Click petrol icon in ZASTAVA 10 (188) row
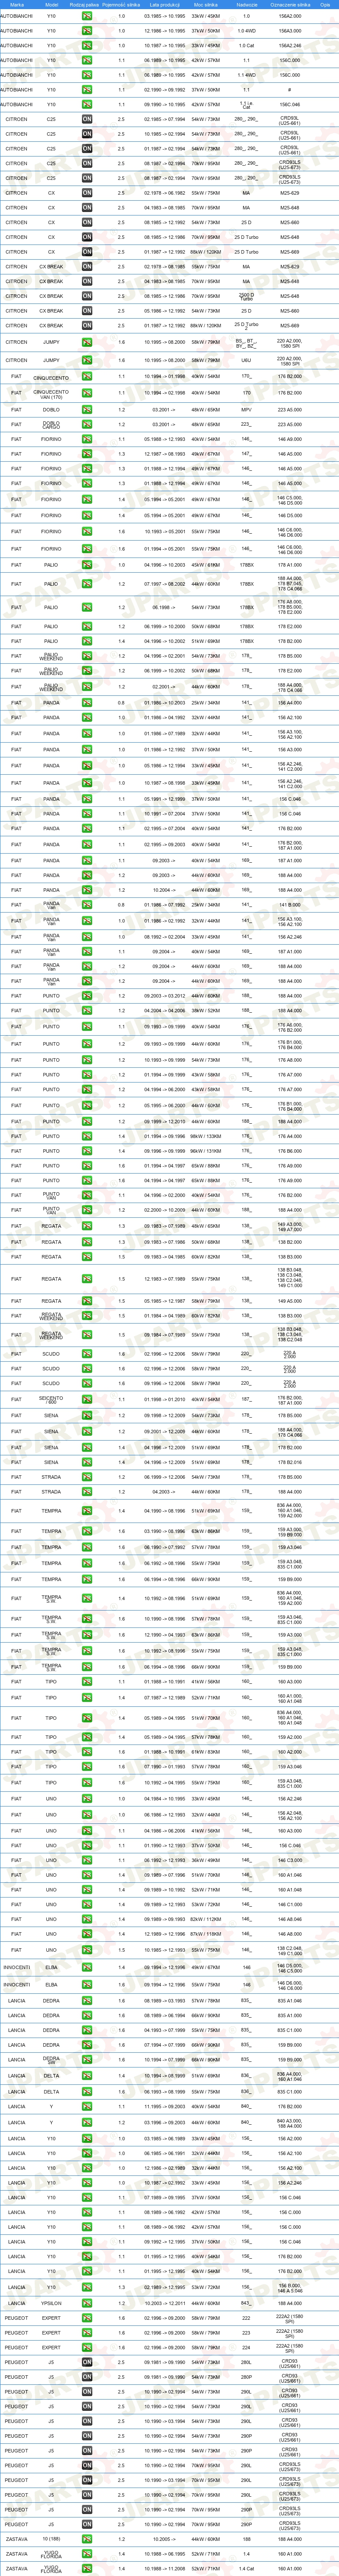Screen dimensions: 339x2576 pyautogui.click(x=87, y=2539)
